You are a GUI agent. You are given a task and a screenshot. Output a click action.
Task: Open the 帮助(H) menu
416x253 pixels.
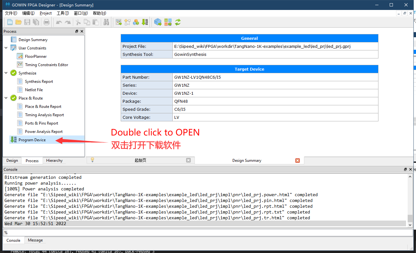click(x=99, y=13)
